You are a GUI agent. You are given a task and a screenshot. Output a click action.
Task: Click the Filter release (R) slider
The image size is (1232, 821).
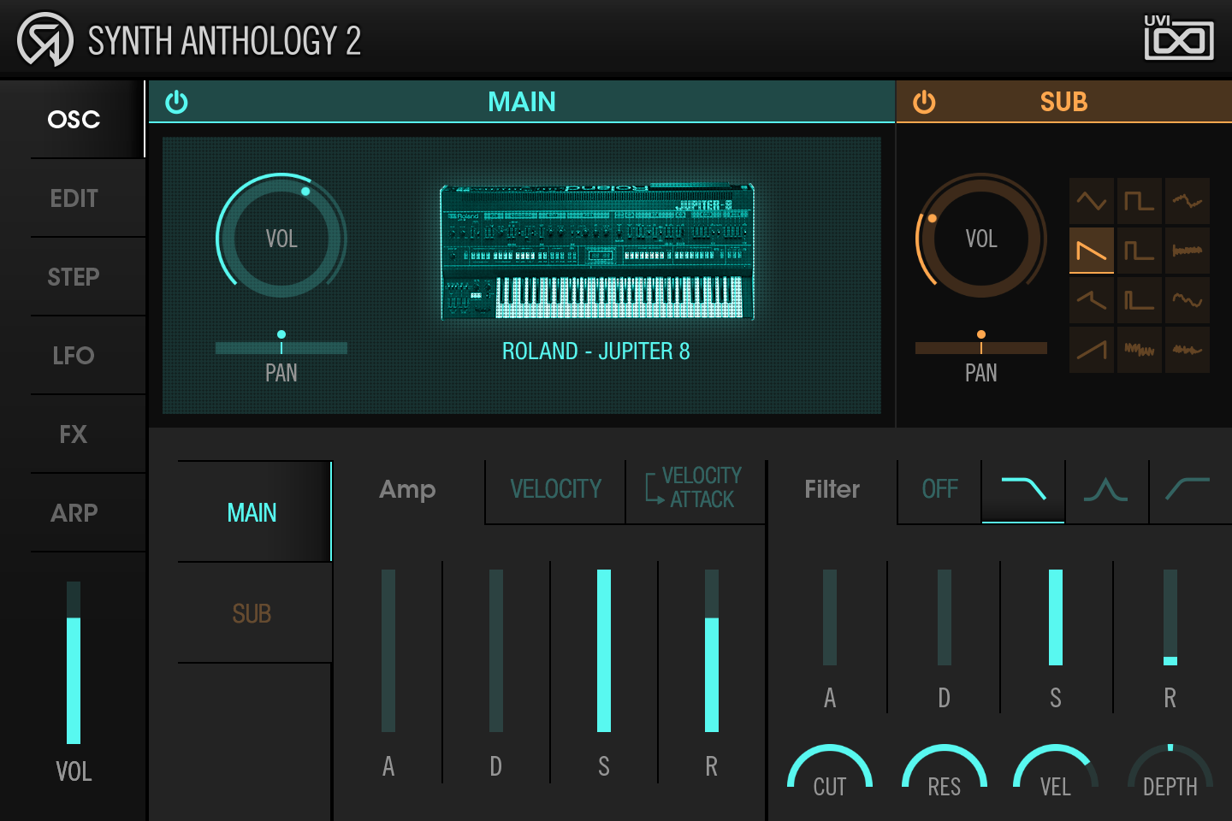(x=1170, y=617)
